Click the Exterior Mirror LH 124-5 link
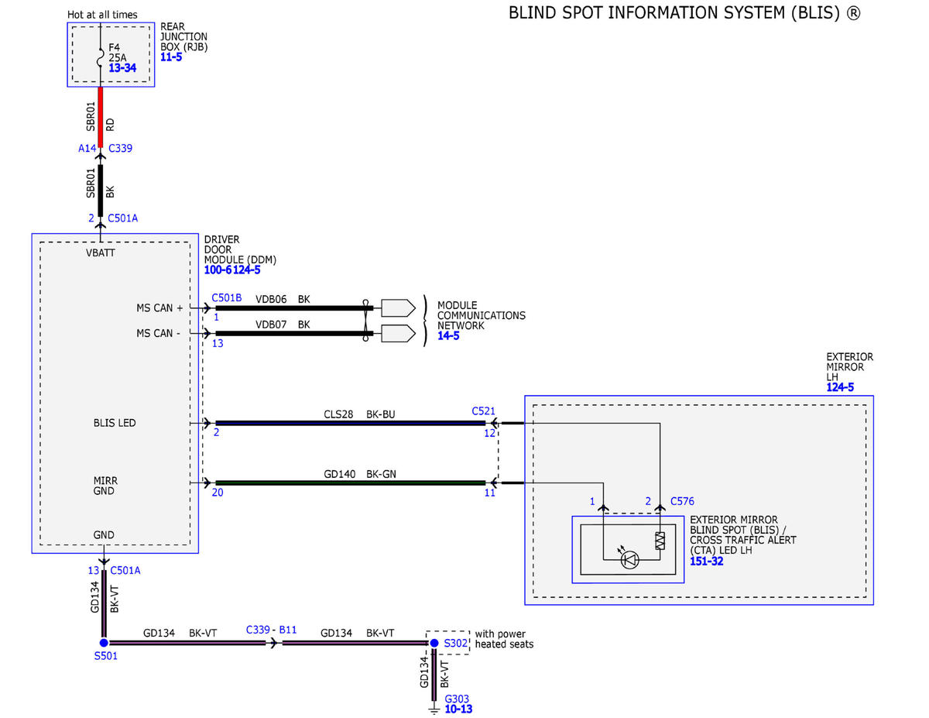Screen dimensions: 929x718 click(840, 387)
